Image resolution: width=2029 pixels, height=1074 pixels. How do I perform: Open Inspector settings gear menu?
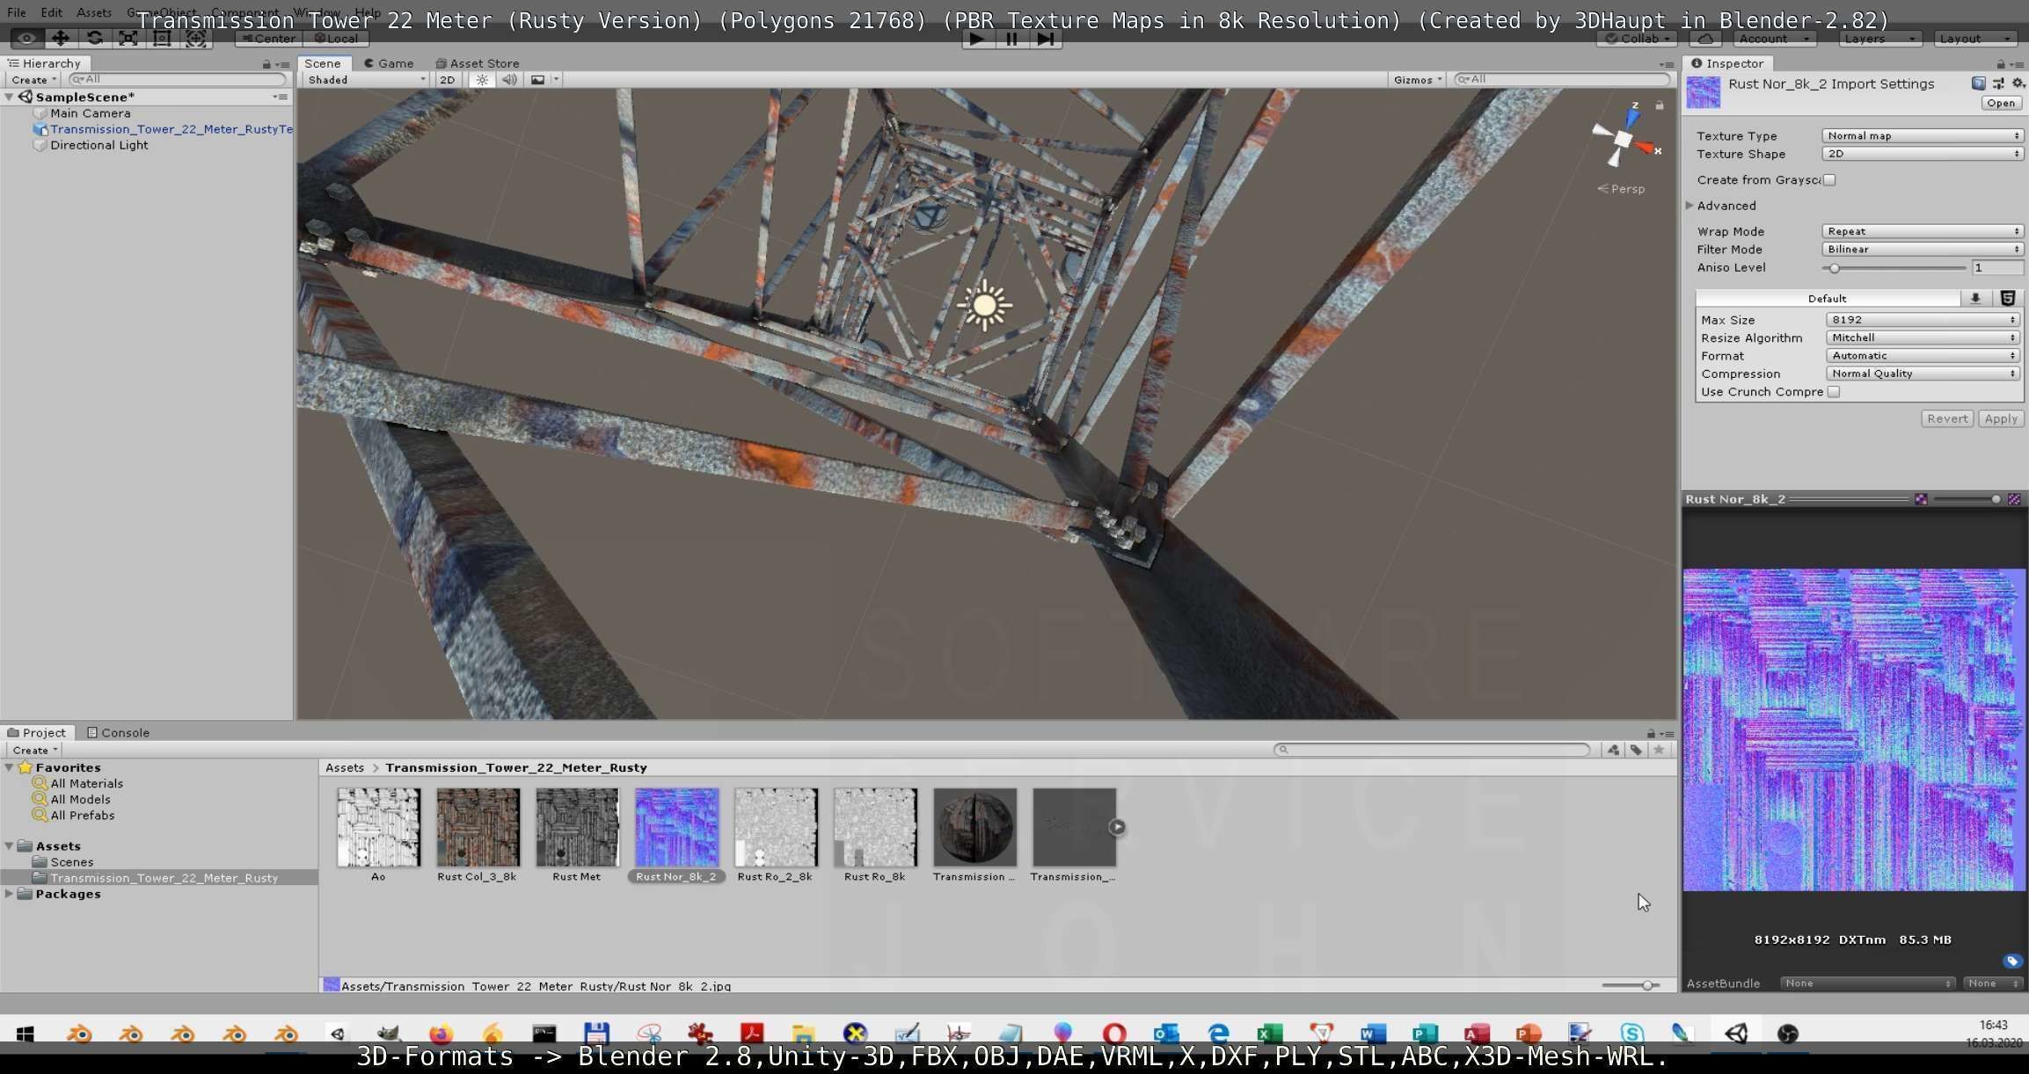tap(2018, 83)
